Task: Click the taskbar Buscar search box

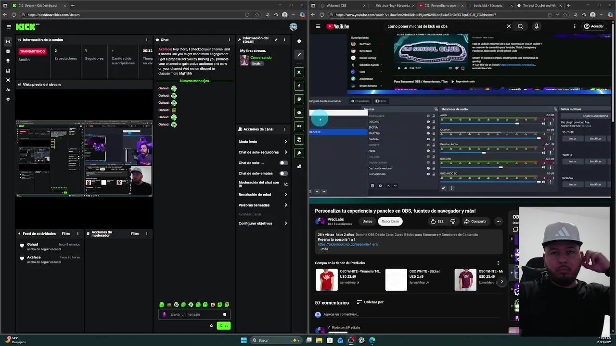Action: (275, 340)
